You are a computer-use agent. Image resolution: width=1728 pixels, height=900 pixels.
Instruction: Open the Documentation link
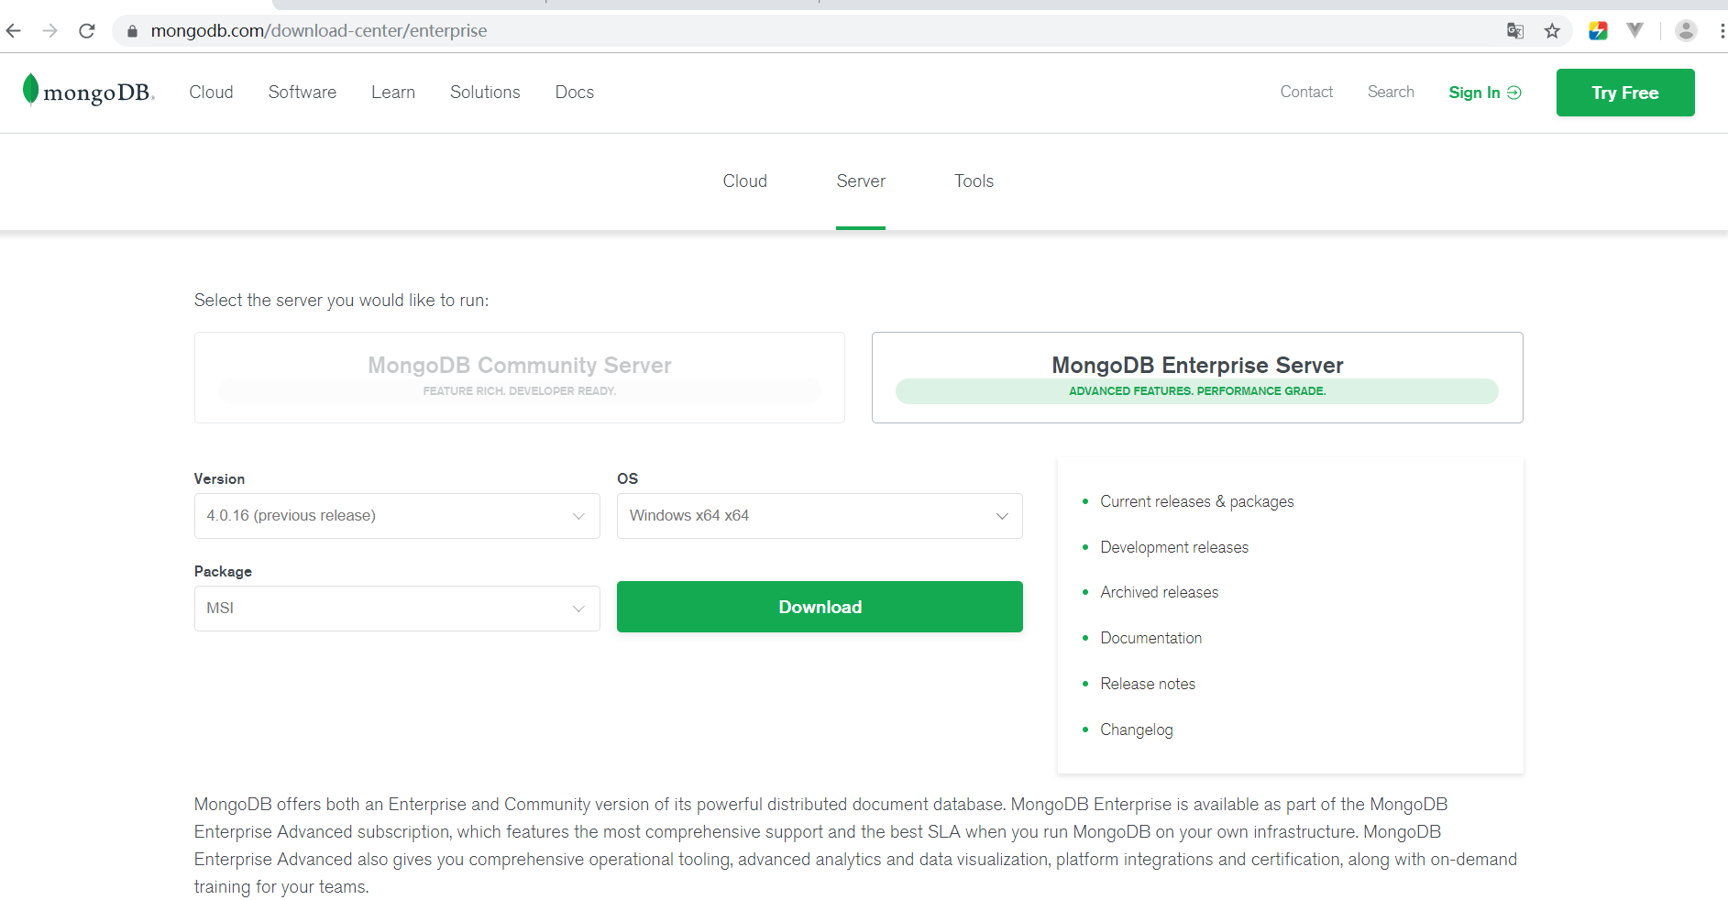[x=1151, y=638]
